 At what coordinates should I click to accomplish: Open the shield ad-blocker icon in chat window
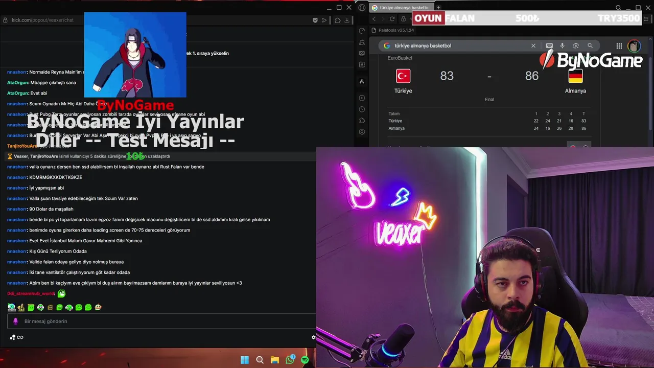tap(315, 20)
